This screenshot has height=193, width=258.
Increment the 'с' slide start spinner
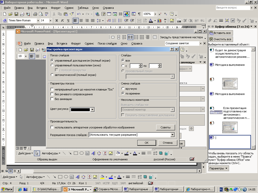[140, 65]
